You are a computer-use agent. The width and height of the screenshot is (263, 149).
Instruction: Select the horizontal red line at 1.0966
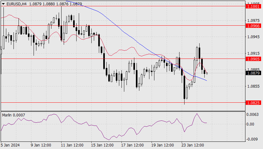123,26
